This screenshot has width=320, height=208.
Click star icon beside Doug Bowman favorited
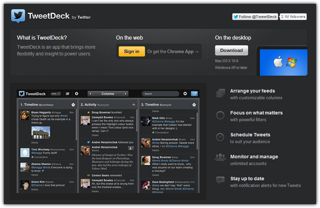pos(89,112)
